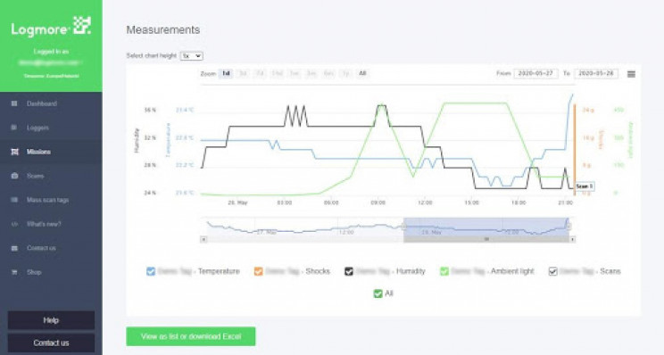This screenshot has height=355, width=664.
Task: Click the Dashboard sidebar icon
Action: pos(14,103)
